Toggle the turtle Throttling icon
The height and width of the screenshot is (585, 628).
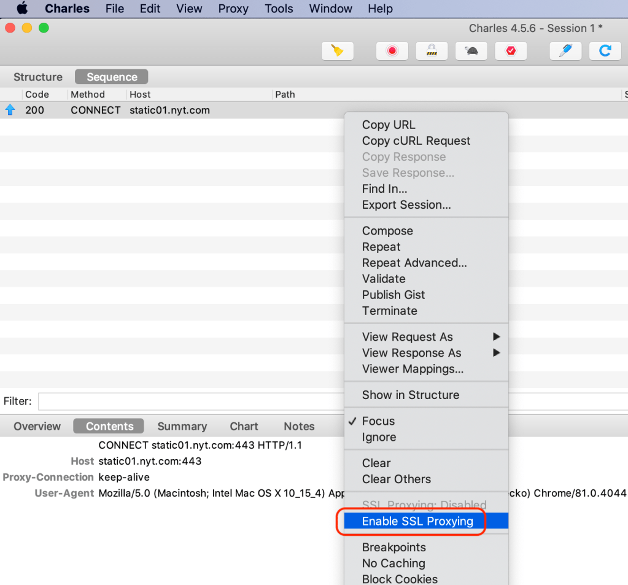[471, 51]
